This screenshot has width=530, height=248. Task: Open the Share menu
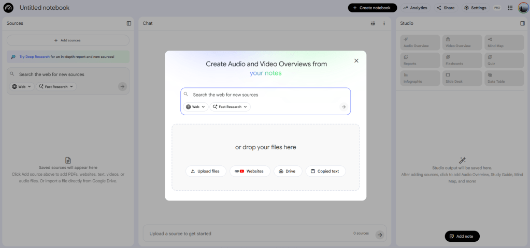(x=446, y=8)
